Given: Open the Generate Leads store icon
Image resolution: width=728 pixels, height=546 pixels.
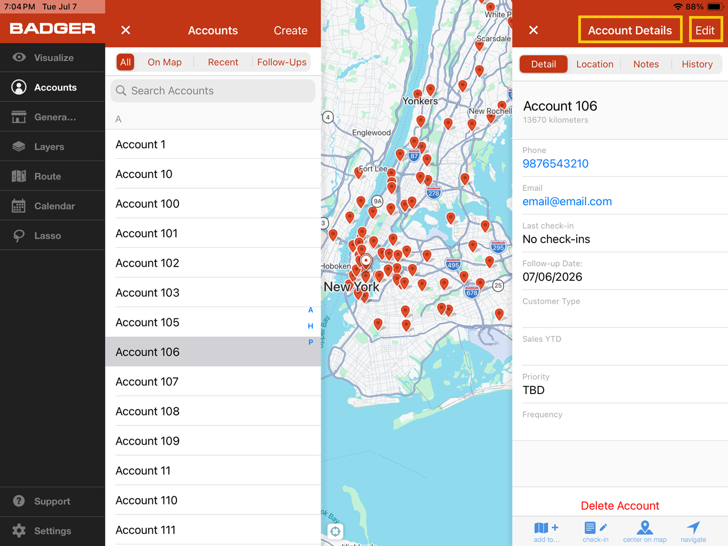Looking at the screenshot, I should point(19,117).
